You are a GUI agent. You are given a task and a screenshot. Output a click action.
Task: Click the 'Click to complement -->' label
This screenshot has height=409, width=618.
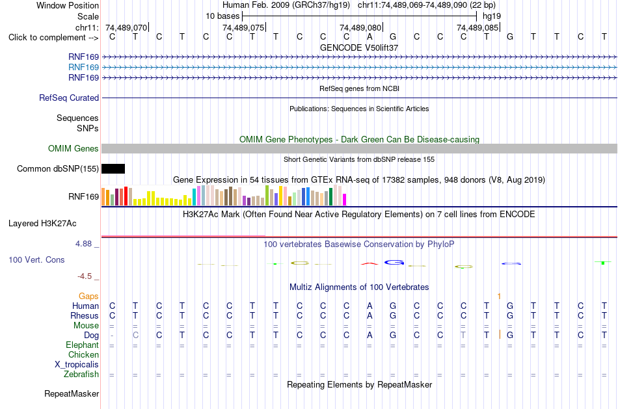(x=53, y=38)
